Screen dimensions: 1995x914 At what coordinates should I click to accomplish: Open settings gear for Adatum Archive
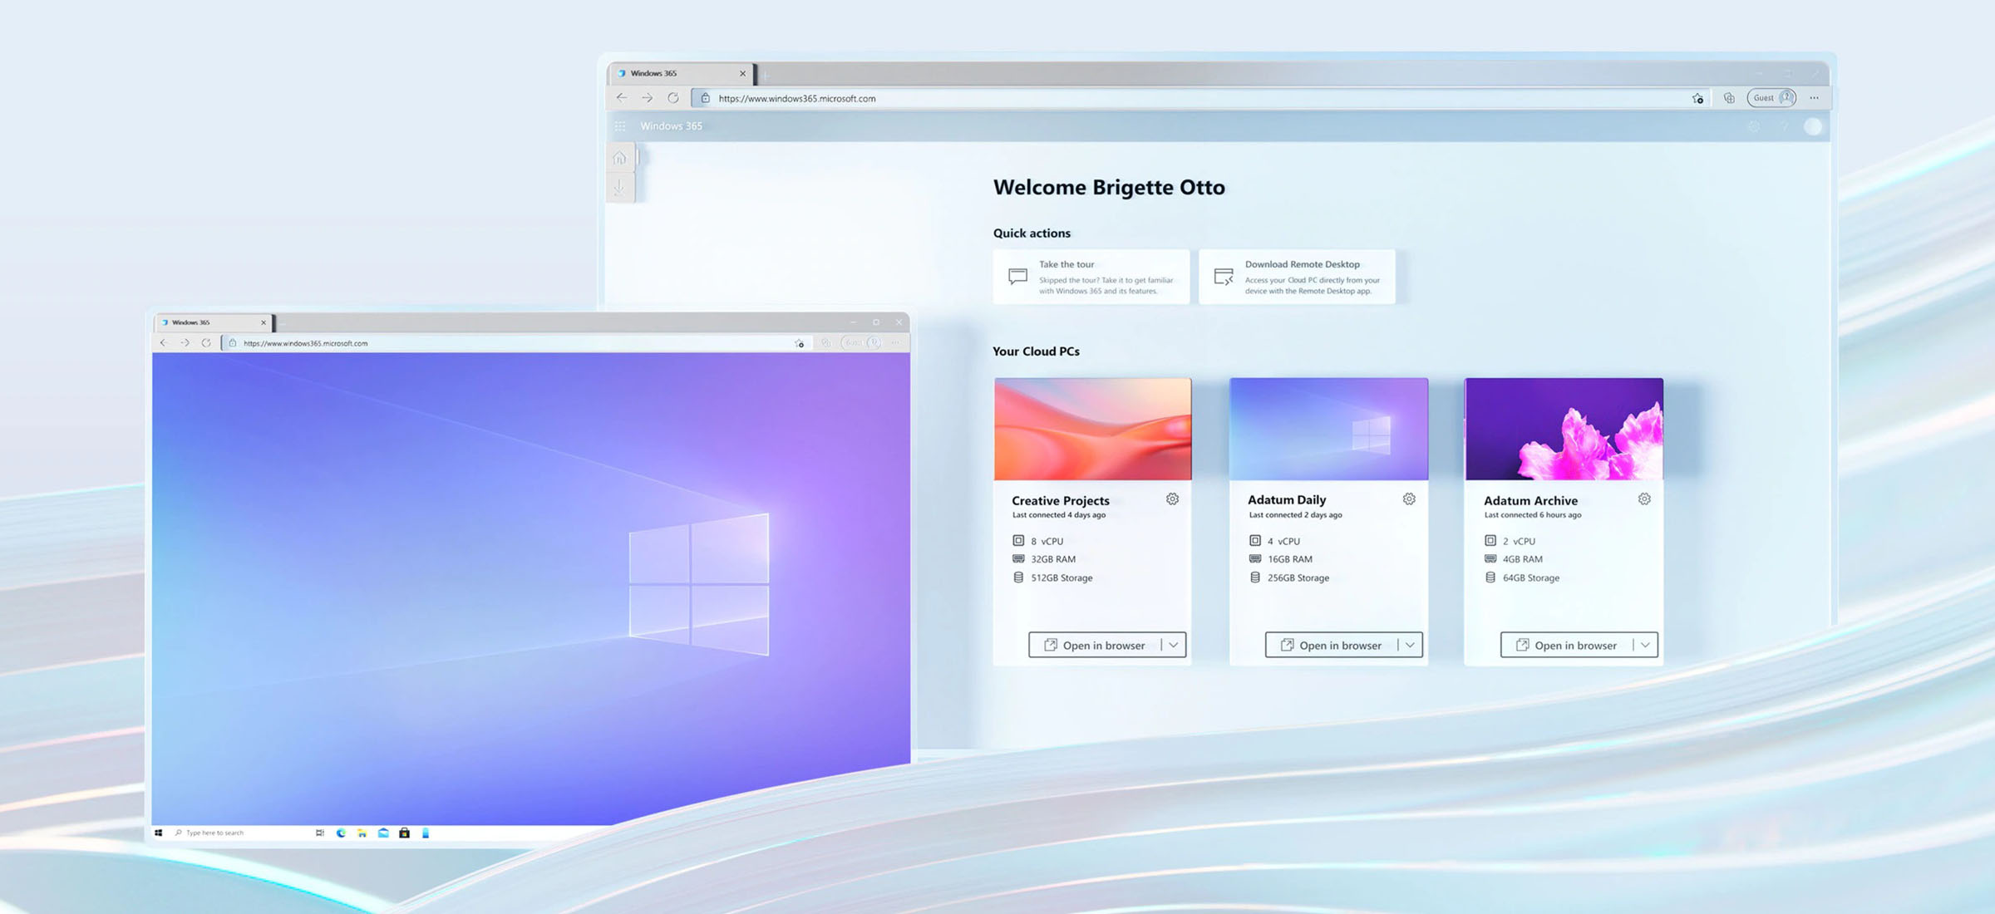pyautogui.click(x=1644, y=499)
